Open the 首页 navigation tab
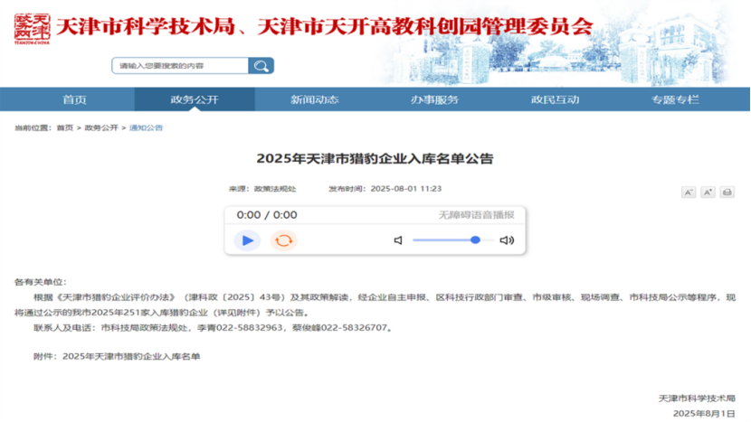 (x=74, y=99)
